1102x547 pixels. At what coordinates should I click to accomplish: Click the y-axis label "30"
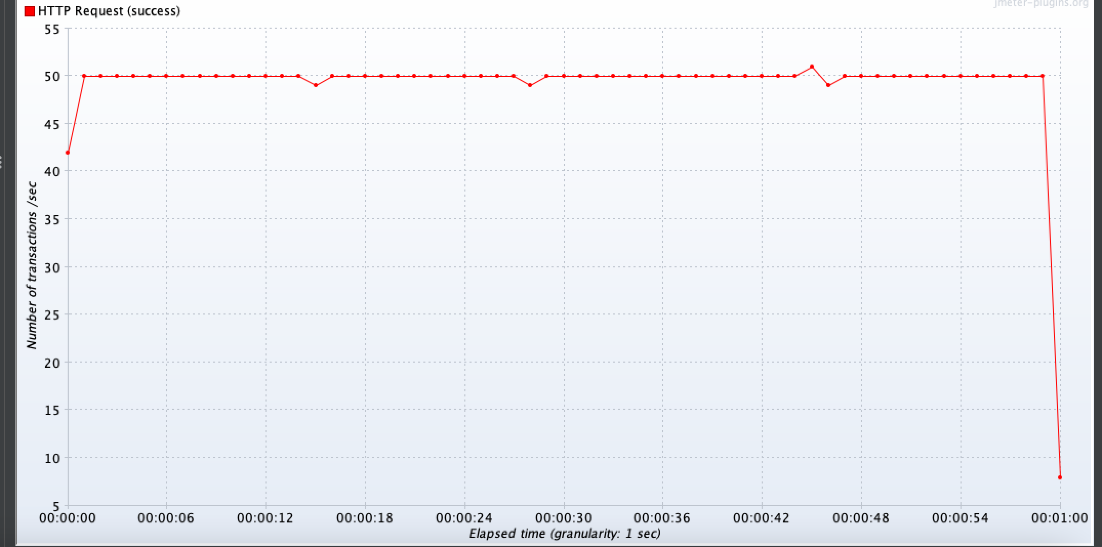coord(52,268)
